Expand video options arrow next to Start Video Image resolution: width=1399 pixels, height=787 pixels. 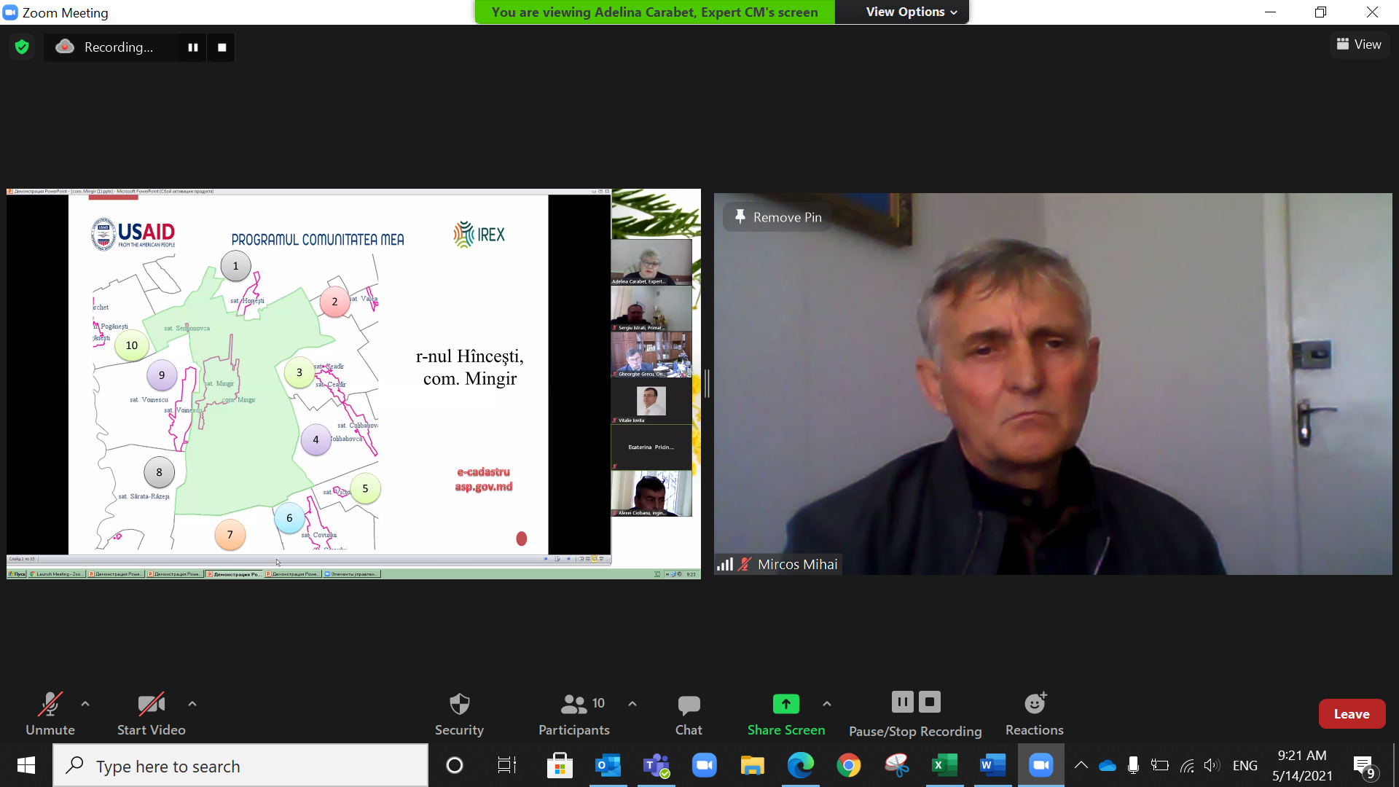(192, 704)
